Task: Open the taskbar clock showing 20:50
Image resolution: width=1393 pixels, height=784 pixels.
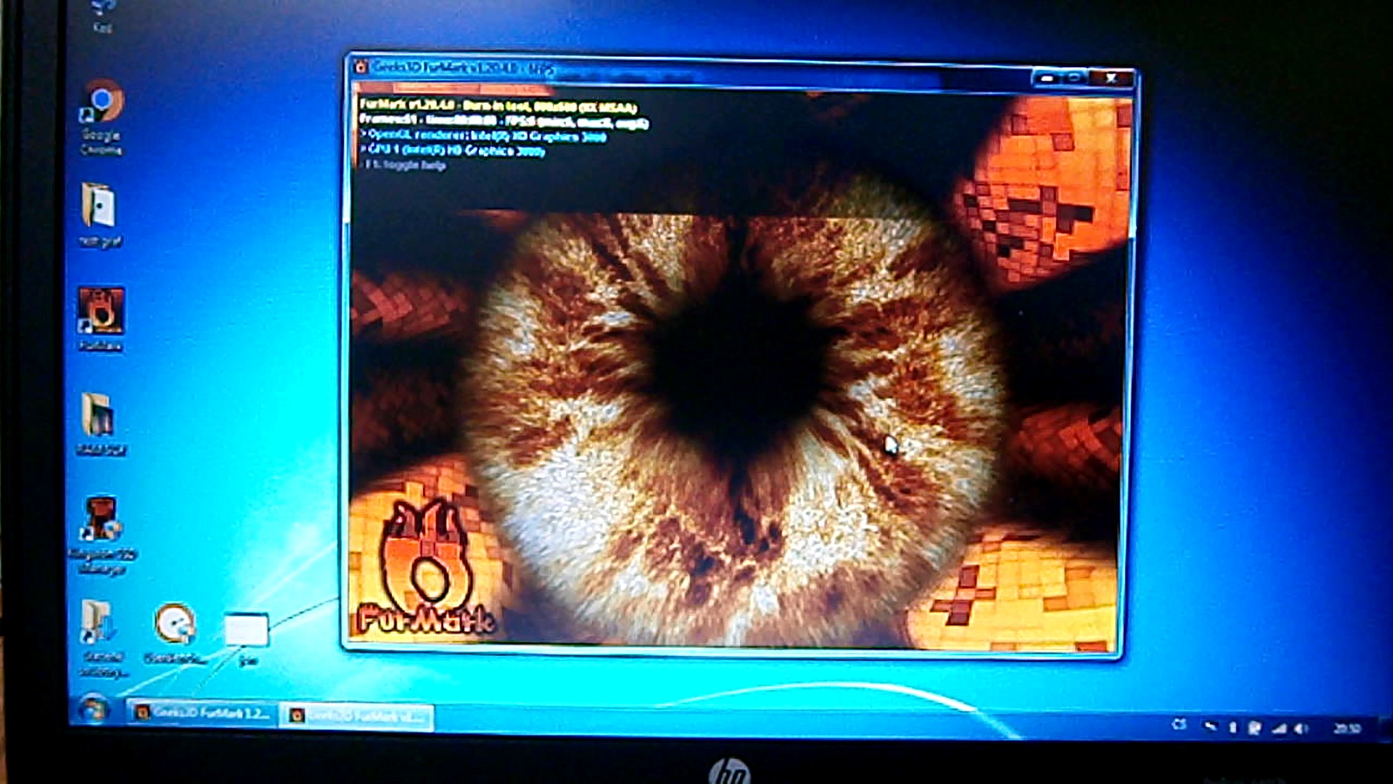Action: [1347, 728]
